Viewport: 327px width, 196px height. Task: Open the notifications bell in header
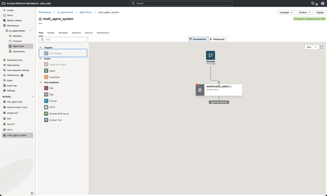(313, 3)
